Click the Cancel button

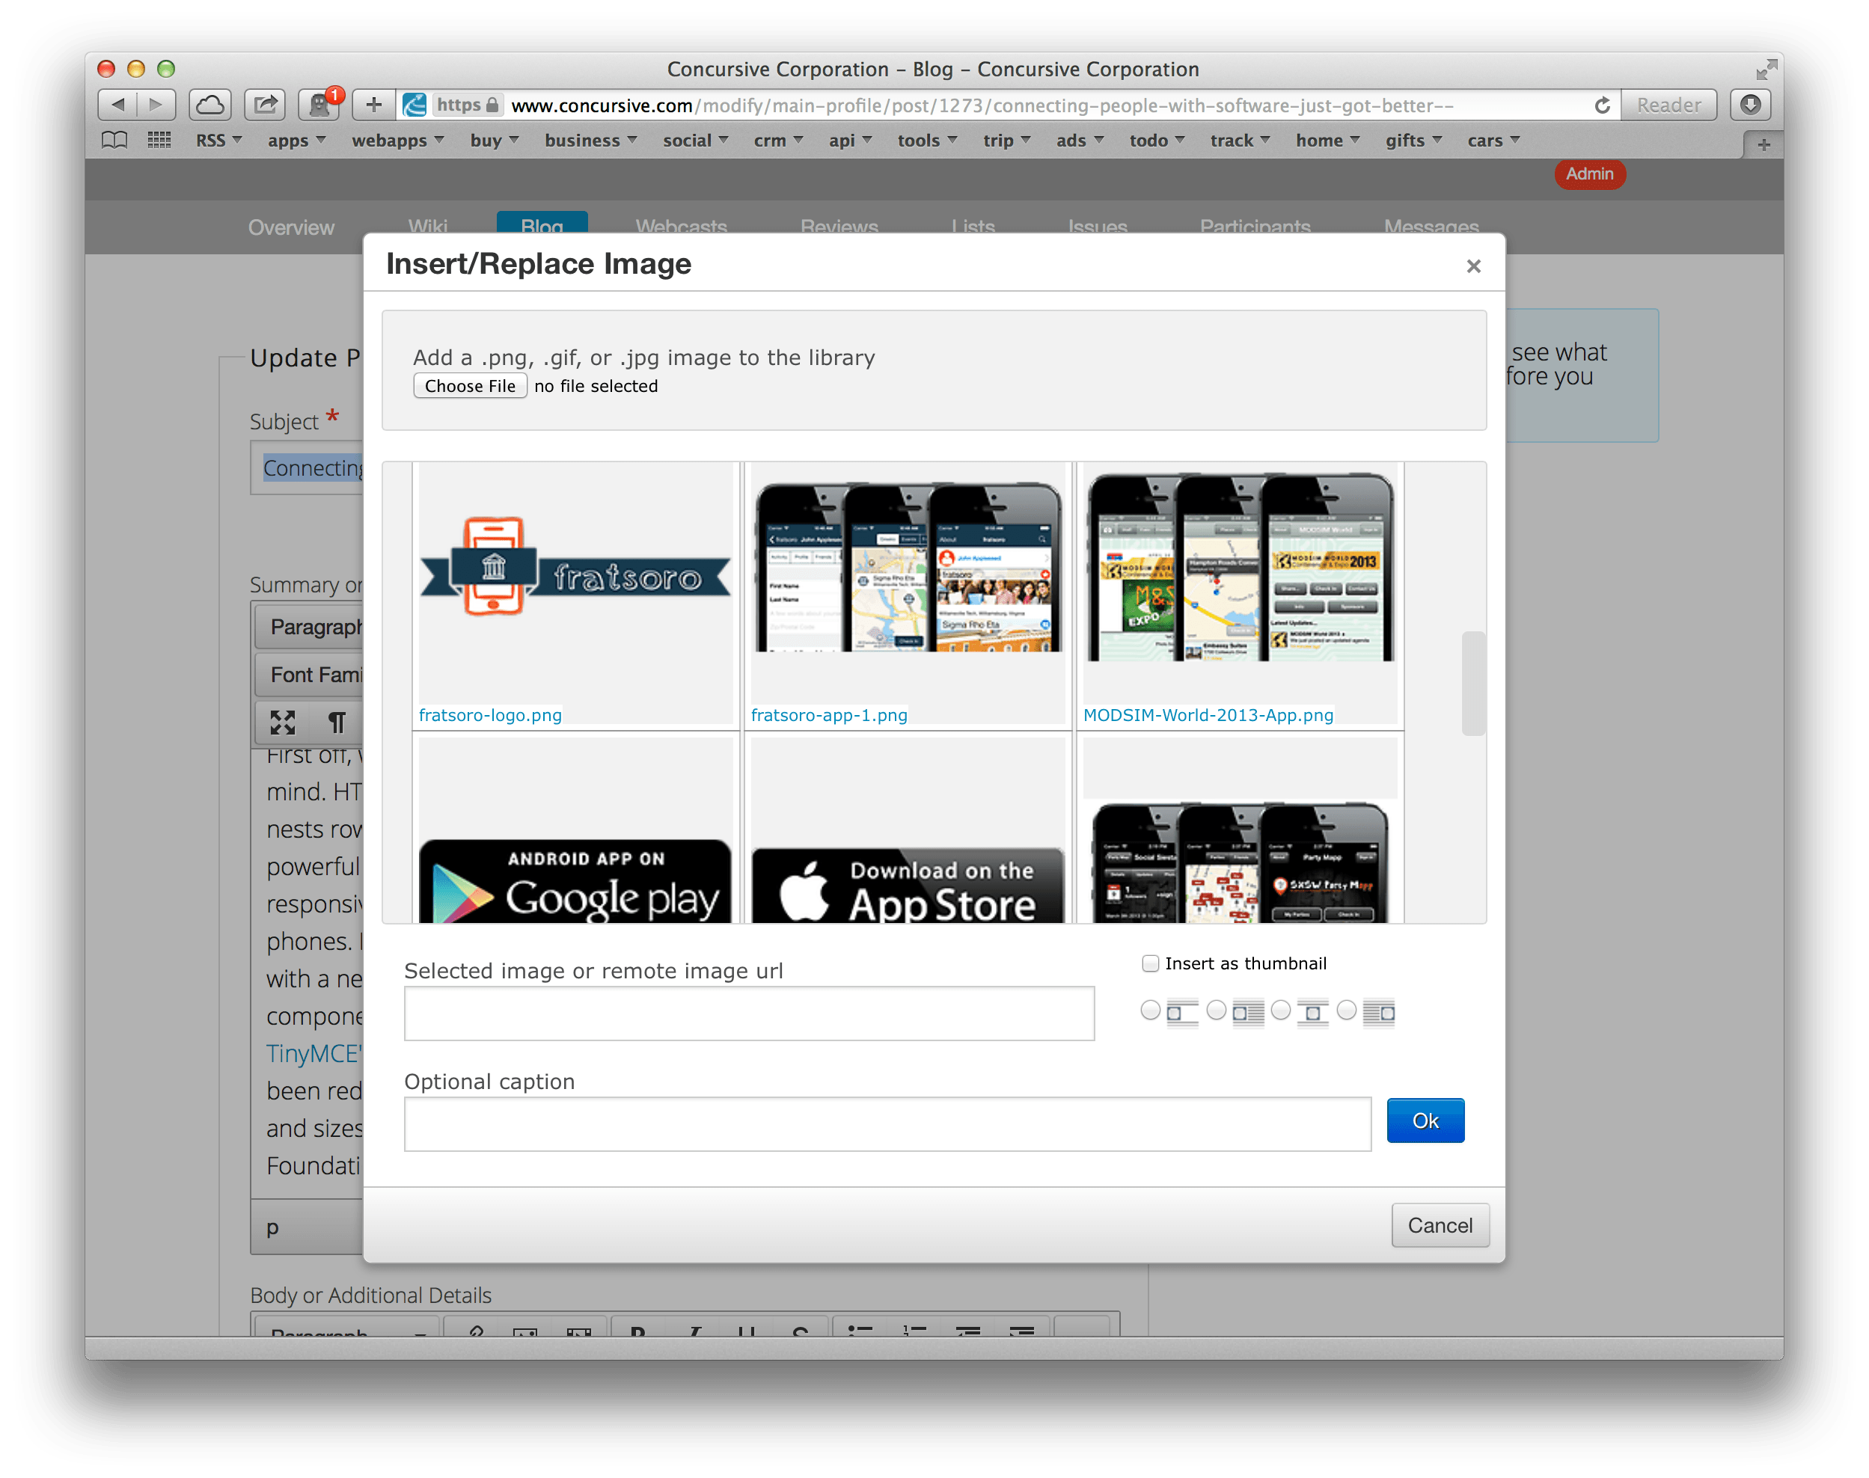(1440, 1224)
